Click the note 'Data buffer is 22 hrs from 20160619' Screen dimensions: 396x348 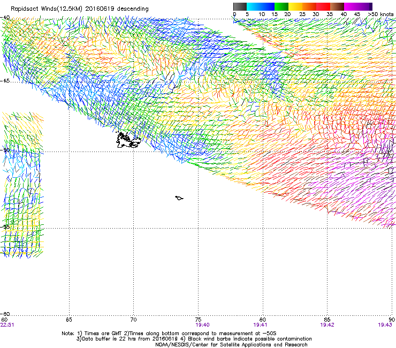pyautogui.click(x=130, y=339)
